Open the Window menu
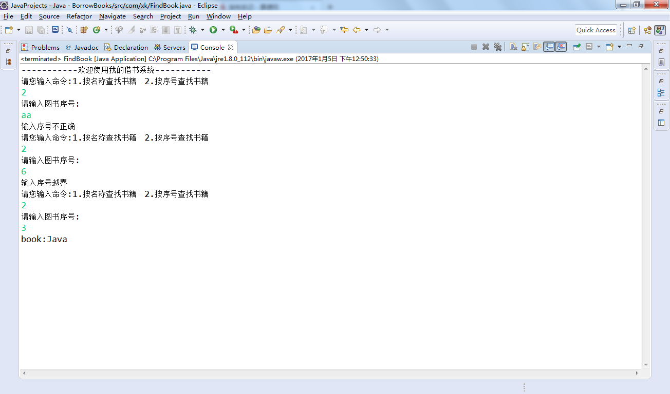The width and height of the screenshot is (670, 394). coord(218,16)
